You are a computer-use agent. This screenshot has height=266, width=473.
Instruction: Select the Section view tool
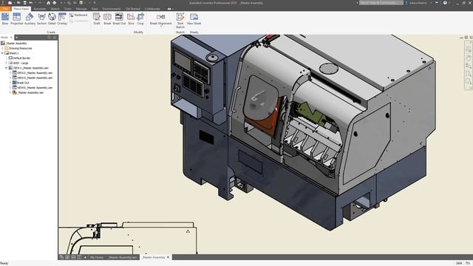pos(41,18)
